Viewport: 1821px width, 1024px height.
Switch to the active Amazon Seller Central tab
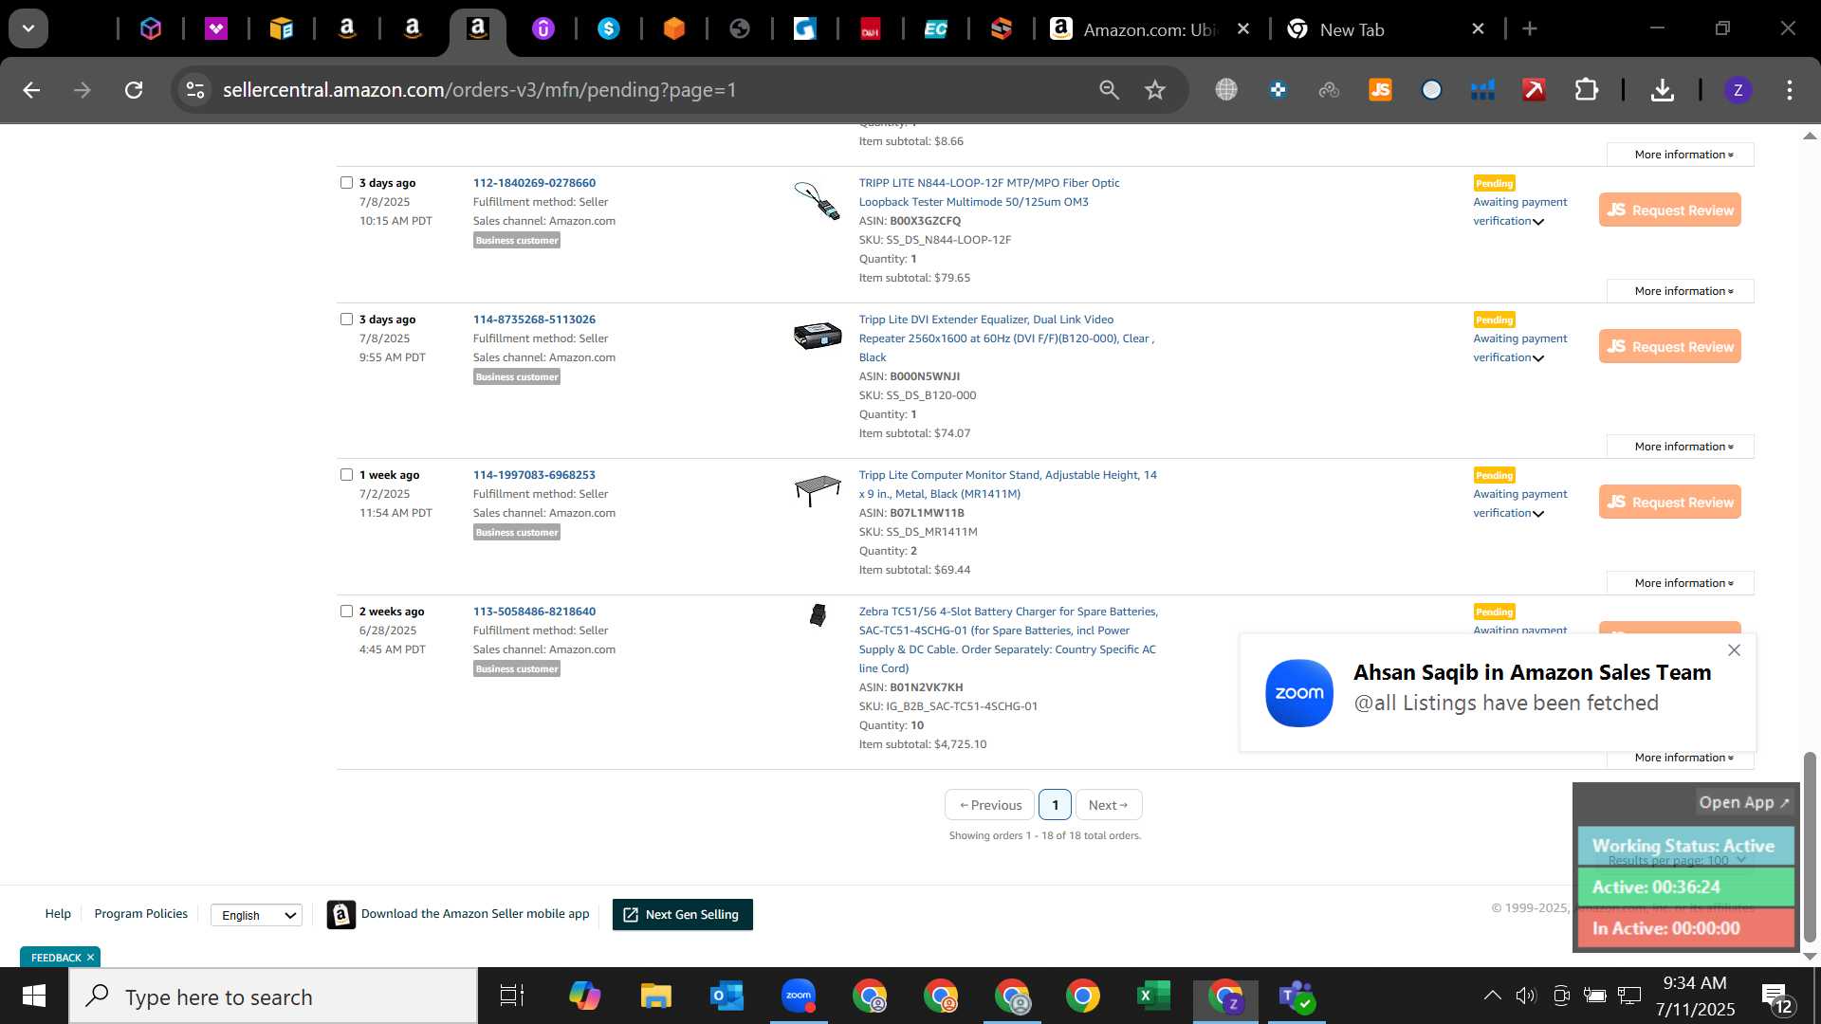click(x=477, y=29)
